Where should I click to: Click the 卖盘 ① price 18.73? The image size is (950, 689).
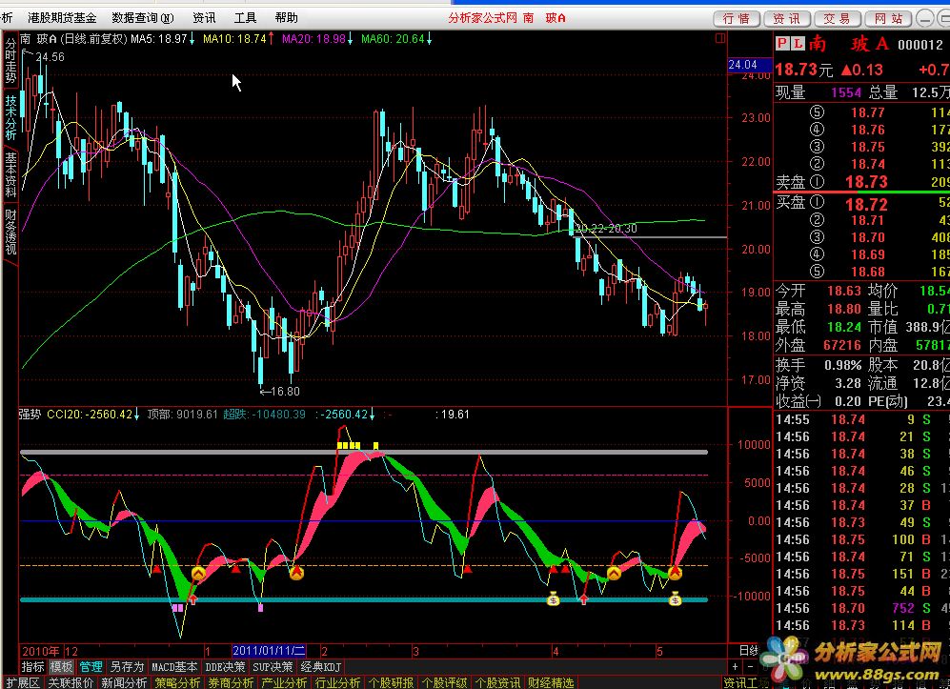coord(866,182)
